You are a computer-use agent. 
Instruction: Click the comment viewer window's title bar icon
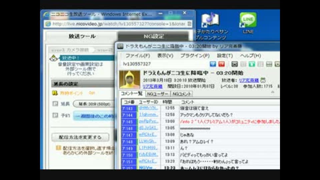[120, 46]
